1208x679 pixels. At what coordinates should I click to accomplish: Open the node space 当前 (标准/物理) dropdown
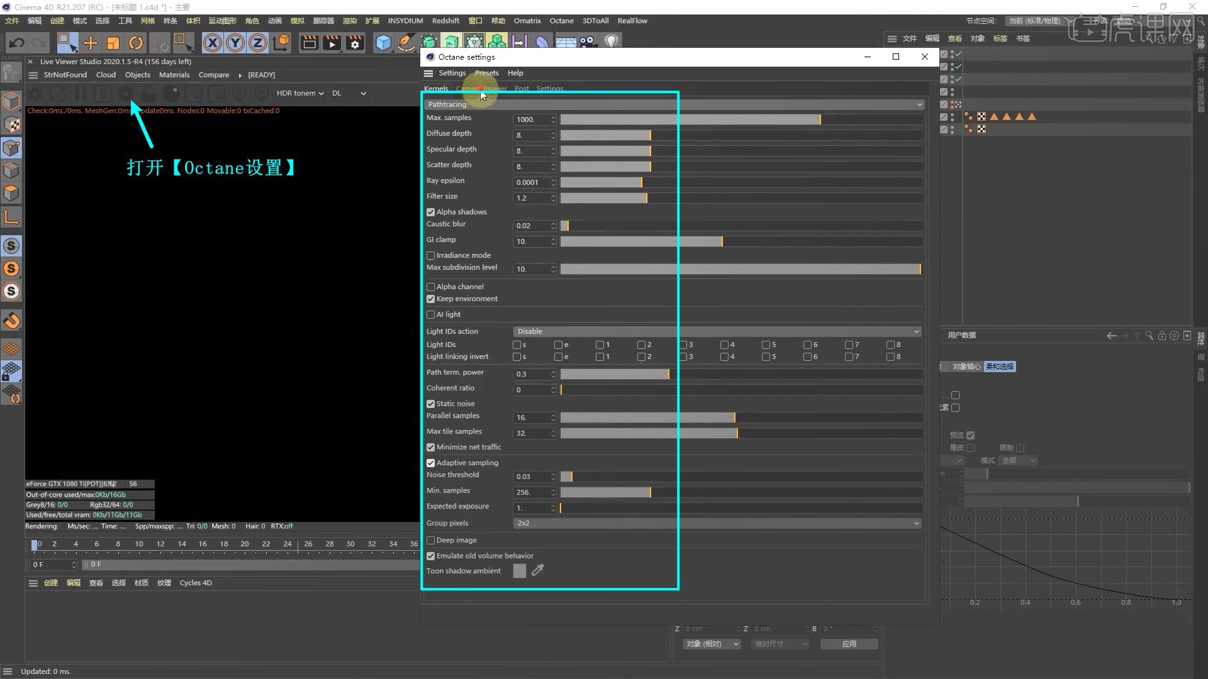pyautogui.click(x=1040, y=21)
